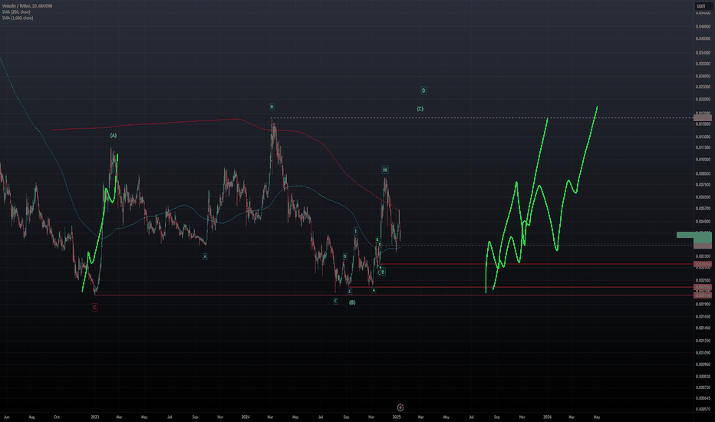
Task: Select the SMA (200, close) indicator legend
Action: [16, 12]
